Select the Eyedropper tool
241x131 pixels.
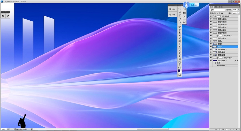[179, 24]
